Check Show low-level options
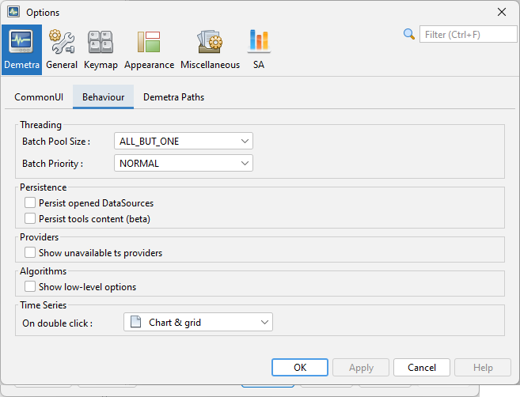 (30, 287)
